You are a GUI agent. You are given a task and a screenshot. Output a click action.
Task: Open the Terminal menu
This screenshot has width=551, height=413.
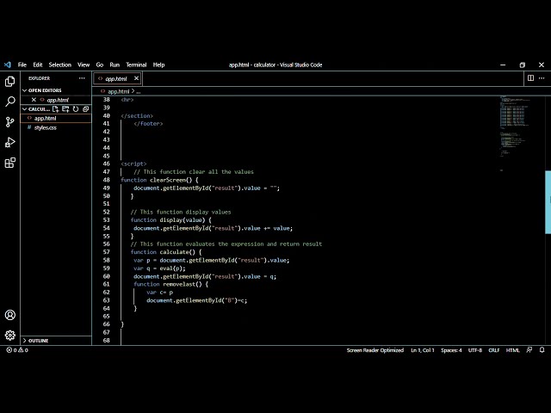coord(136,65)
